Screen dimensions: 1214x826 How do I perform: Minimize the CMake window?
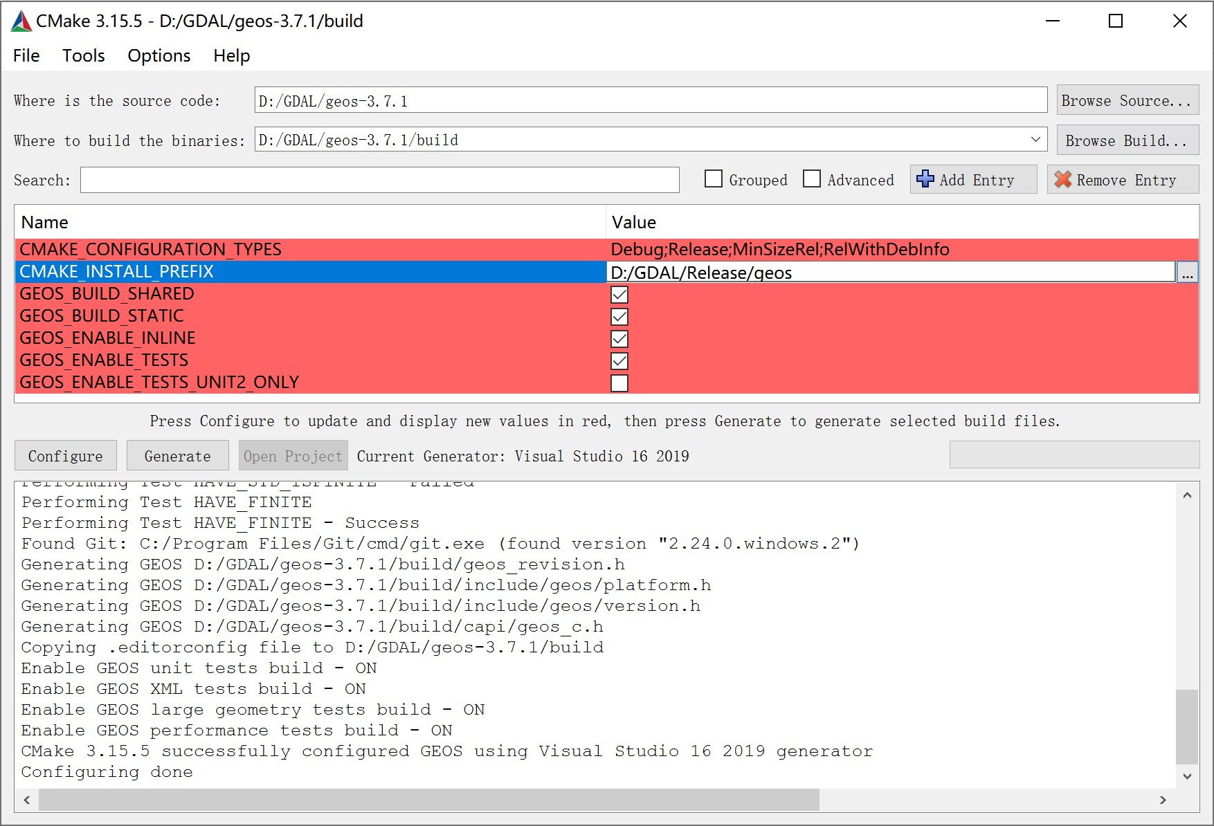(1053, 21)
